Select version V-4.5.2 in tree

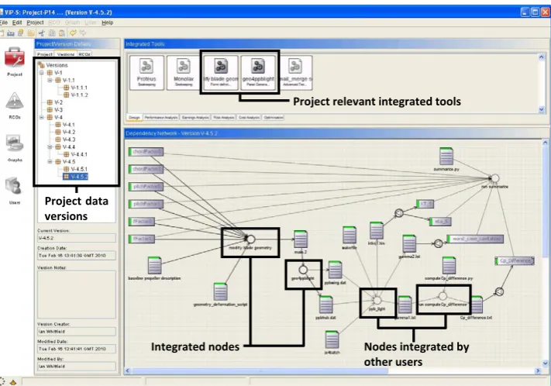pos(75,177)
